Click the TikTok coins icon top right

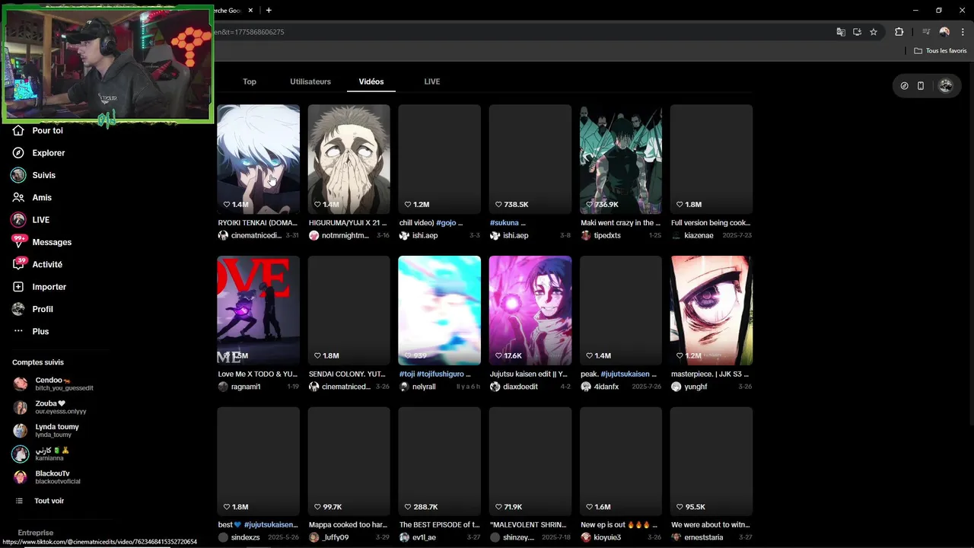[x=904, y=86]
